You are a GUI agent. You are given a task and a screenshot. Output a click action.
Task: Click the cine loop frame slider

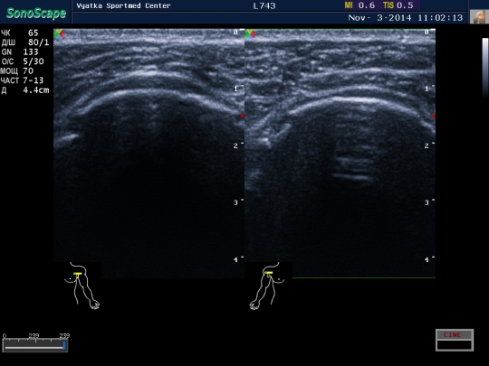tap(35, 345)
